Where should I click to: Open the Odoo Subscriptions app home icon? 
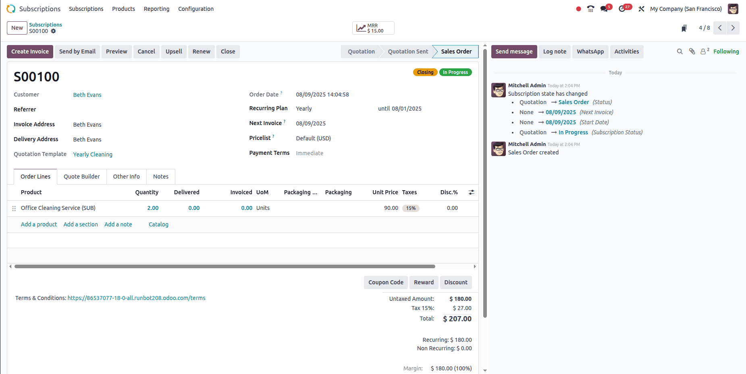pyautogui.click(x=11, y=9)
